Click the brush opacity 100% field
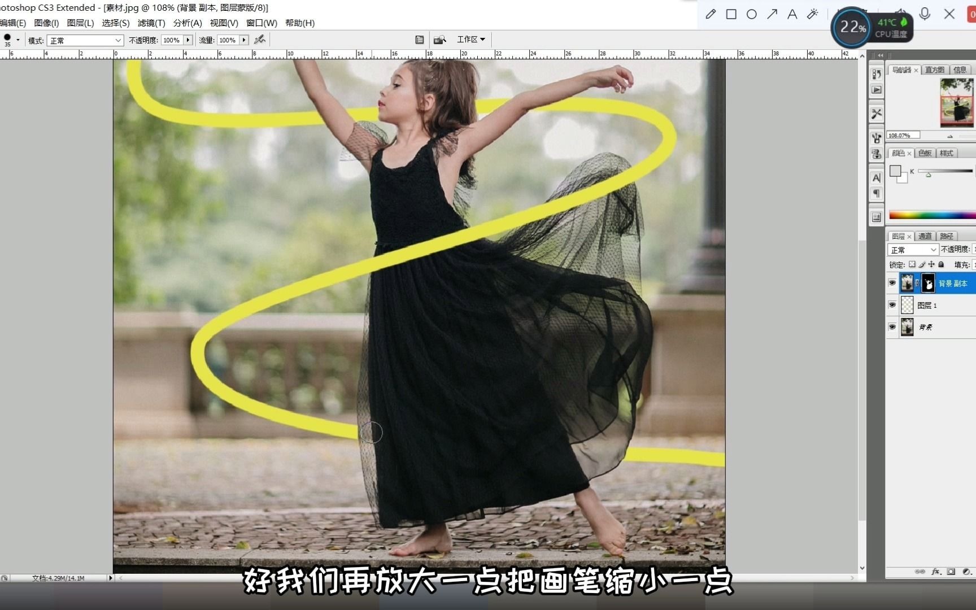This screenshot has width=976, height=610. pyautogui.click(x=172, y=40)
